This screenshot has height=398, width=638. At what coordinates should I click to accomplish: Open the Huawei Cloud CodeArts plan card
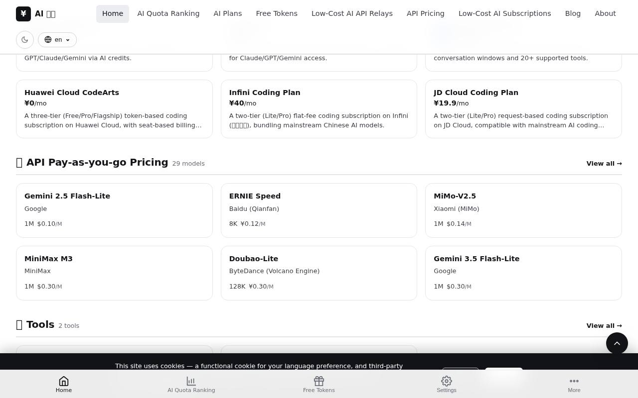coord(114,109)
